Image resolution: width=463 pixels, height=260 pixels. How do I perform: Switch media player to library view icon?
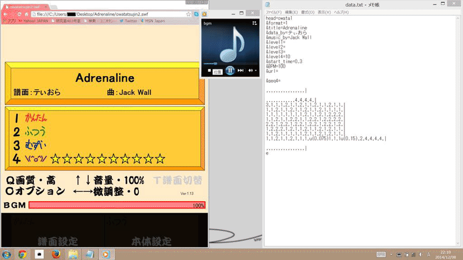click(x=255, y=23)
